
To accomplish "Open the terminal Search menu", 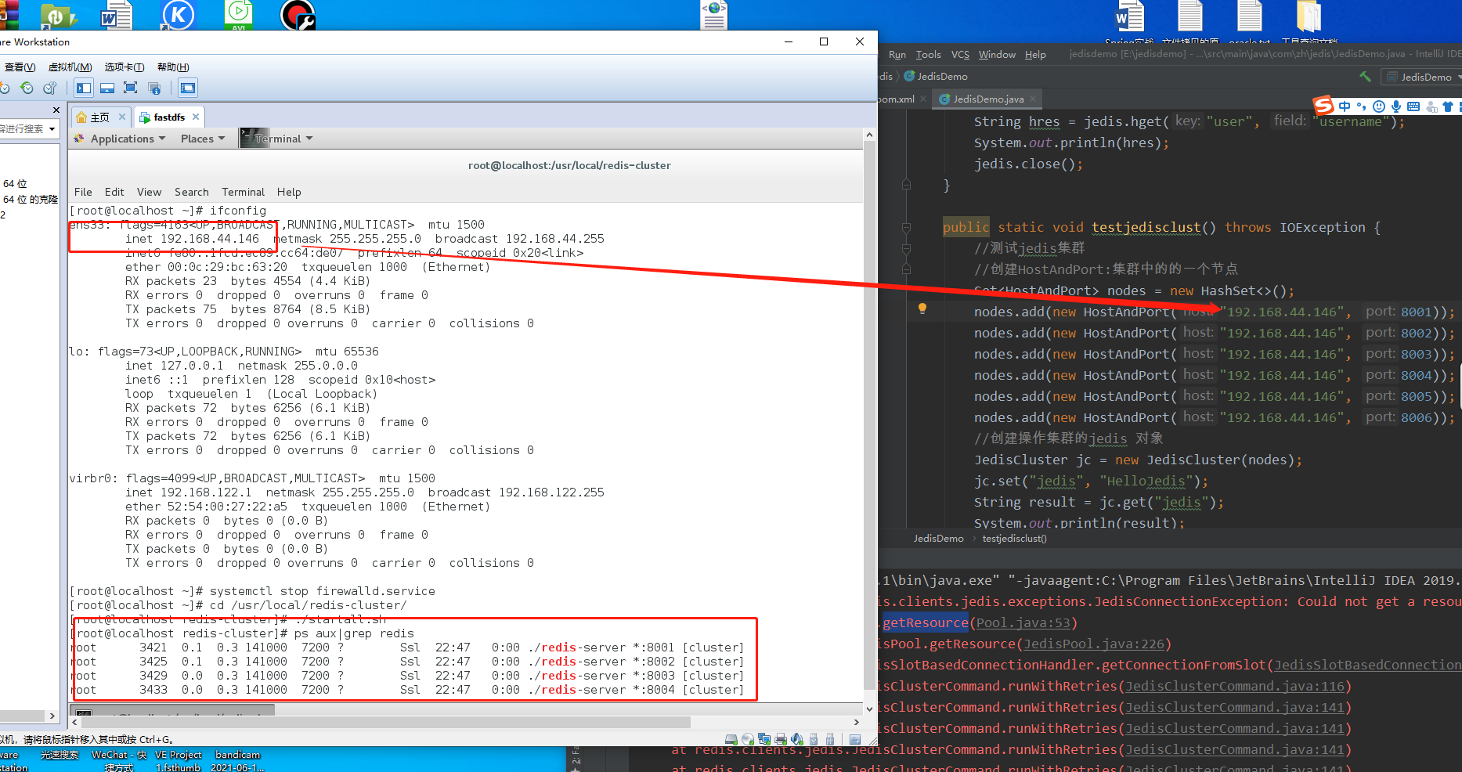I will coord(192,192).
